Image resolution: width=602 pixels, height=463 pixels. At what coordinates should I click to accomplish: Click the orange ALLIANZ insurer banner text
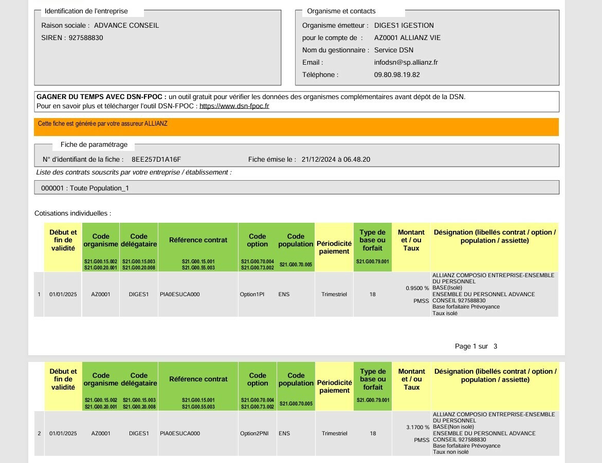point(102,124)
